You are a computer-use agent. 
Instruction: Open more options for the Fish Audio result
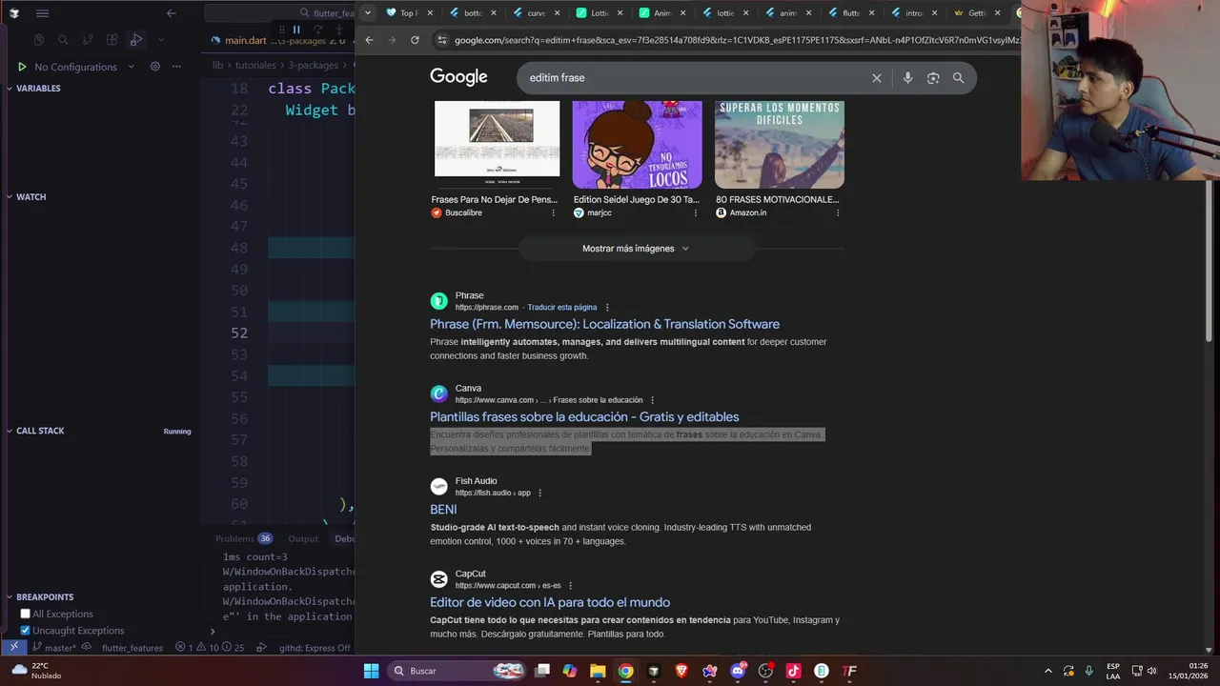click(540, 493)
